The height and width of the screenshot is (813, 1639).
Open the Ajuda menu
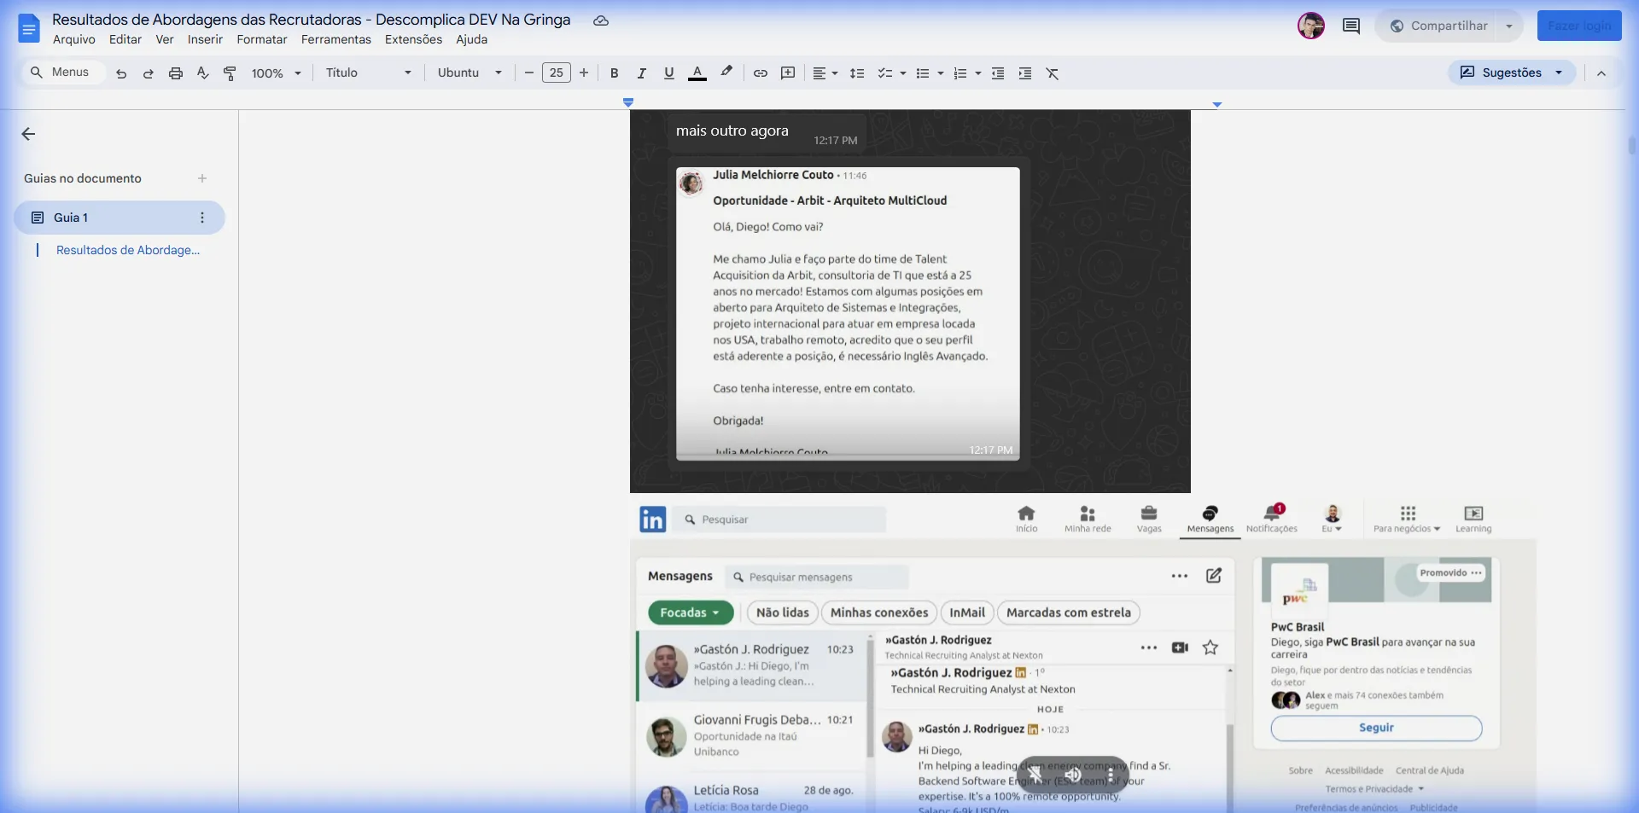point(471,39)
